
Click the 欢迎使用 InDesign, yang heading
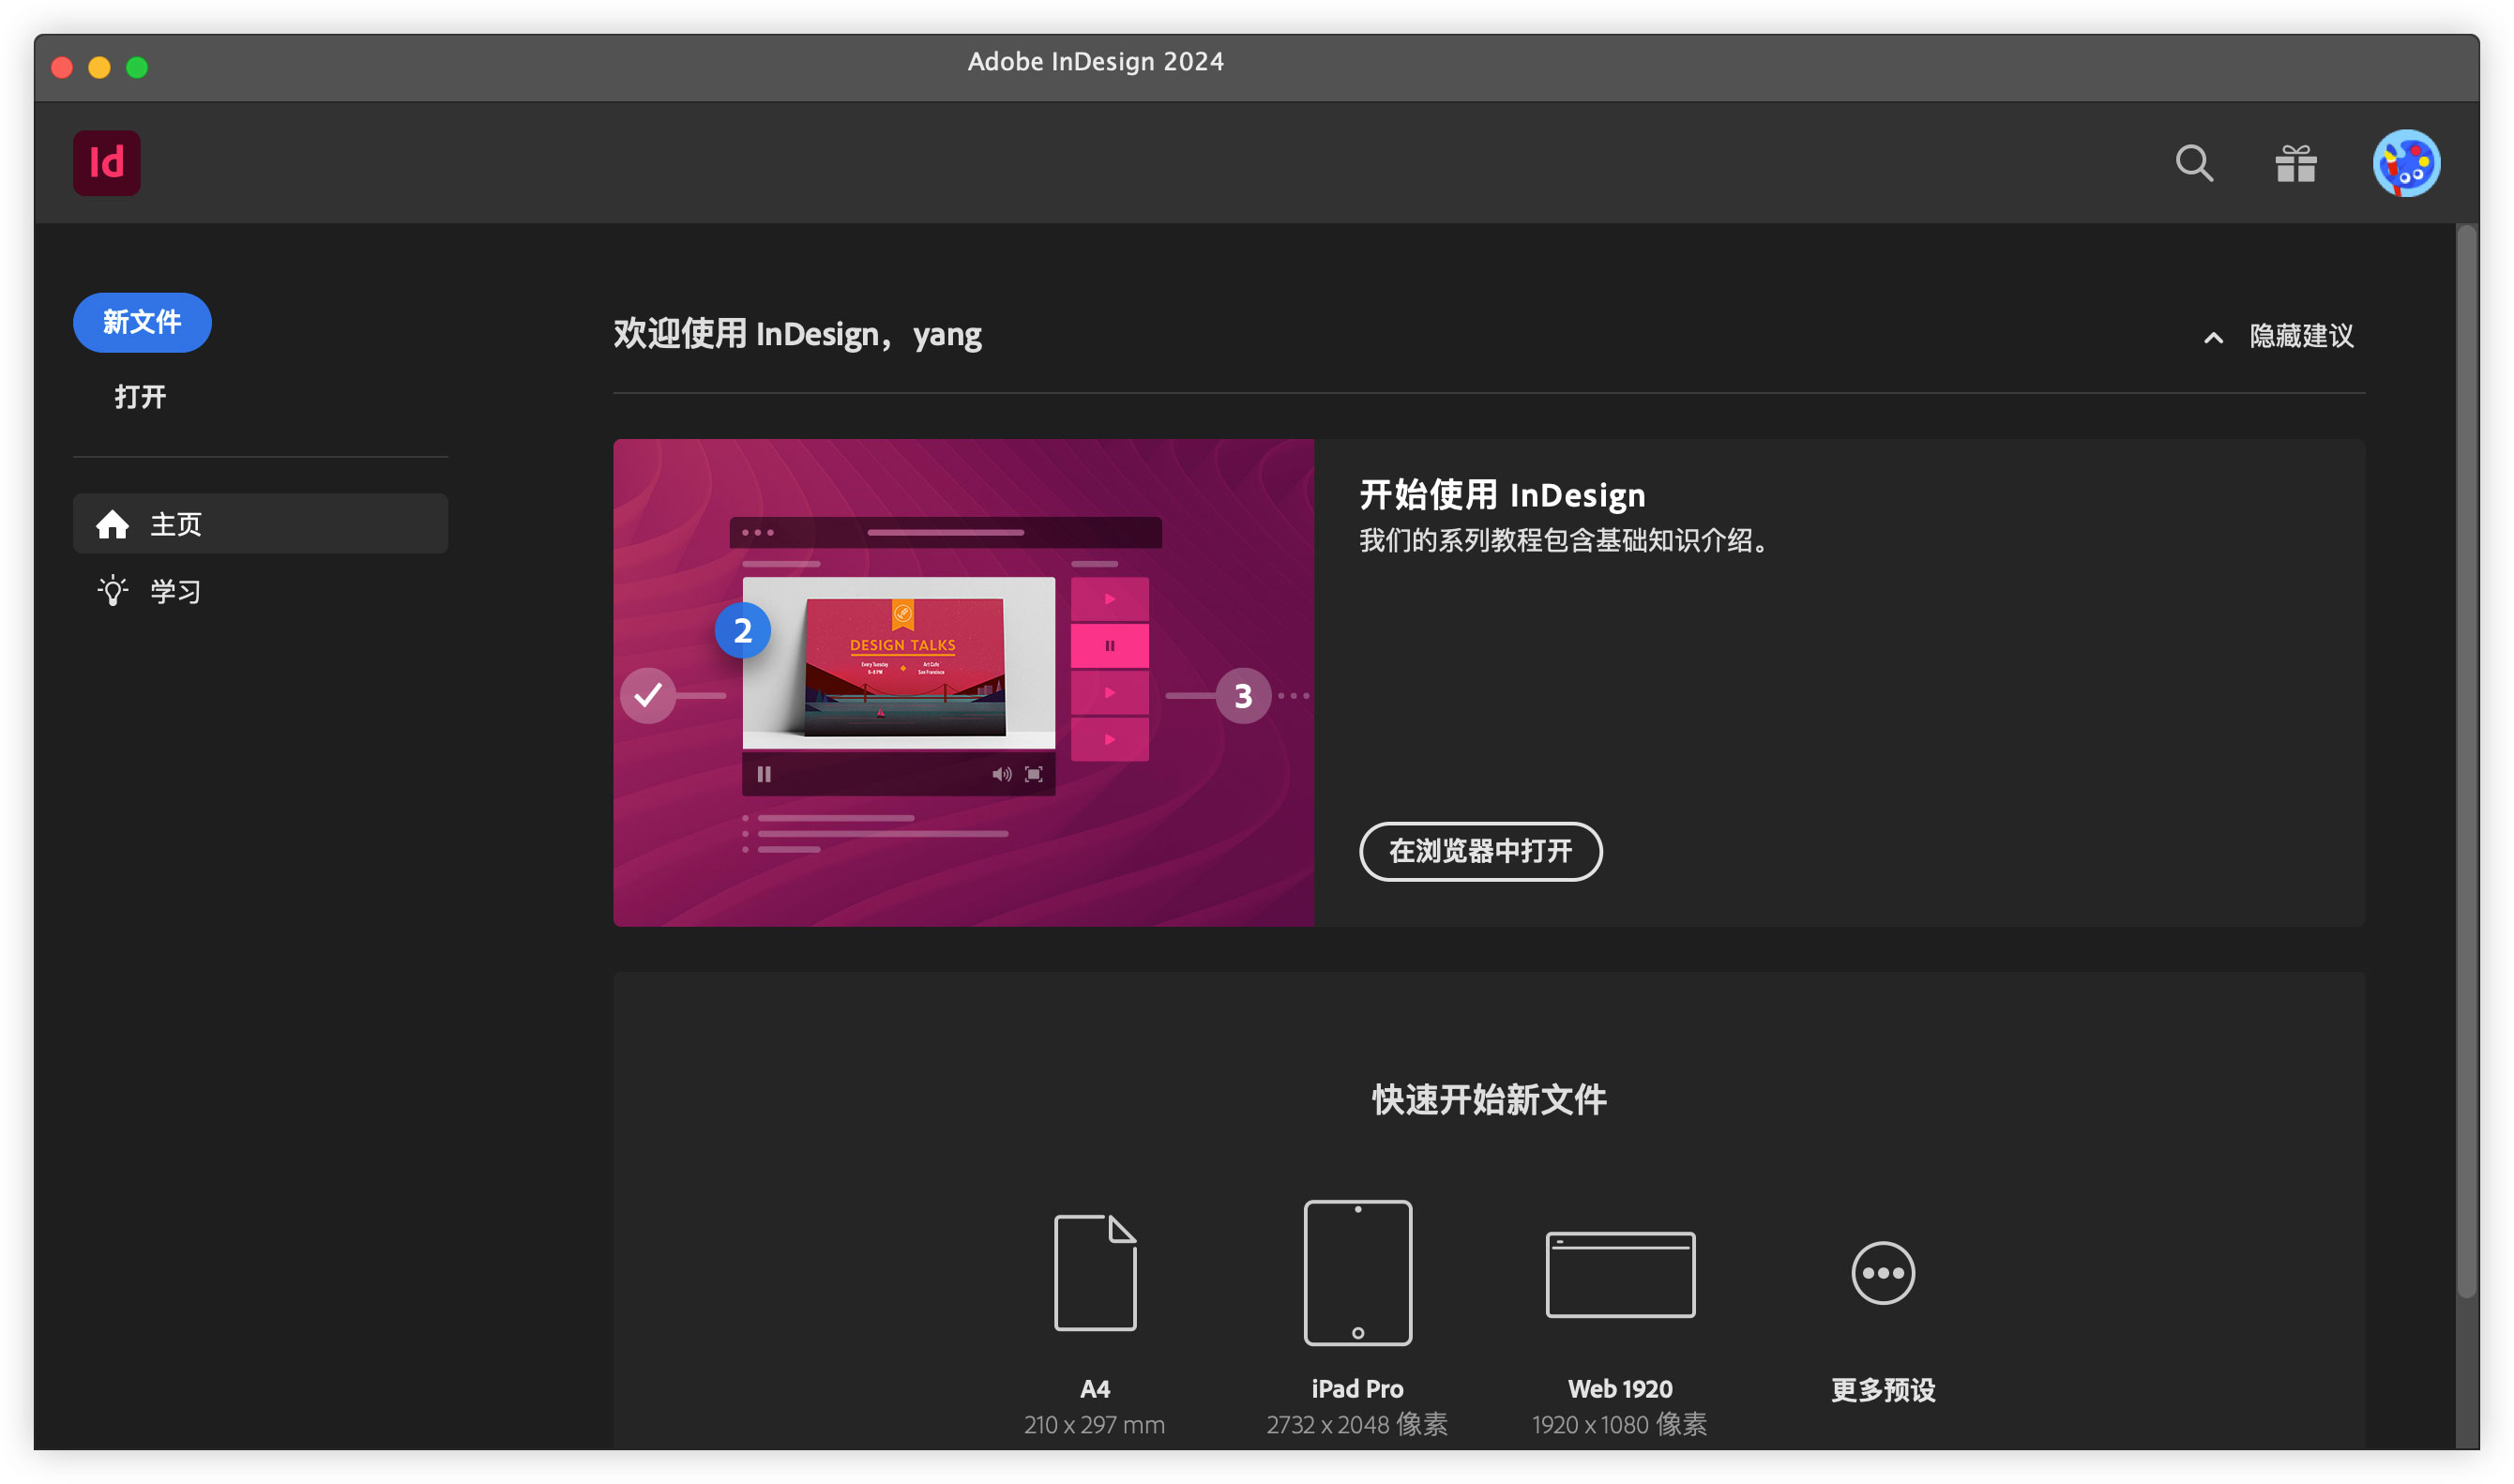797,334
